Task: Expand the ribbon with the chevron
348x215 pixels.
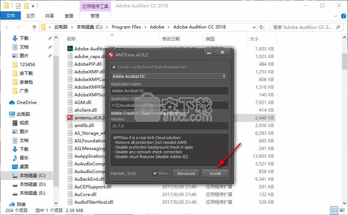Action: 336,16
